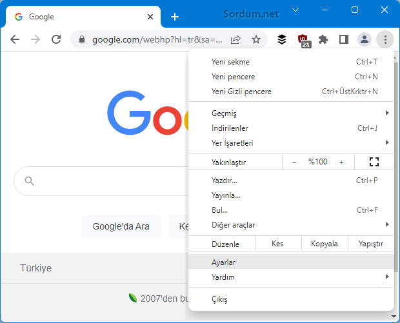Click the three-dot Chrome menu button
Screen dimensions: 400x323
pyautogui.click(x=385, y=39)
